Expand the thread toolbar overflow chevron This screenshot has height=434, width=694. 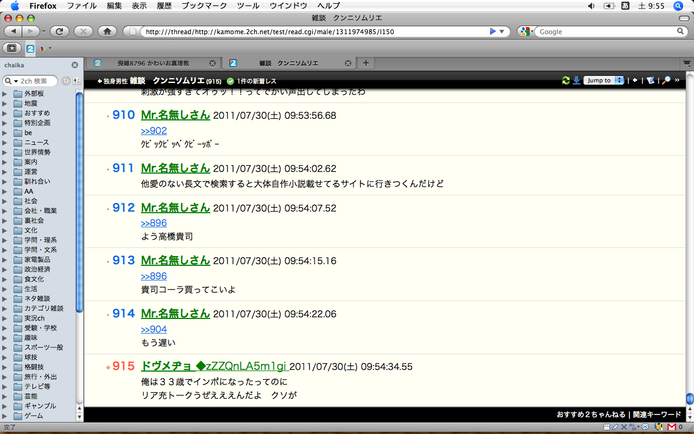(x=677, y=80)
